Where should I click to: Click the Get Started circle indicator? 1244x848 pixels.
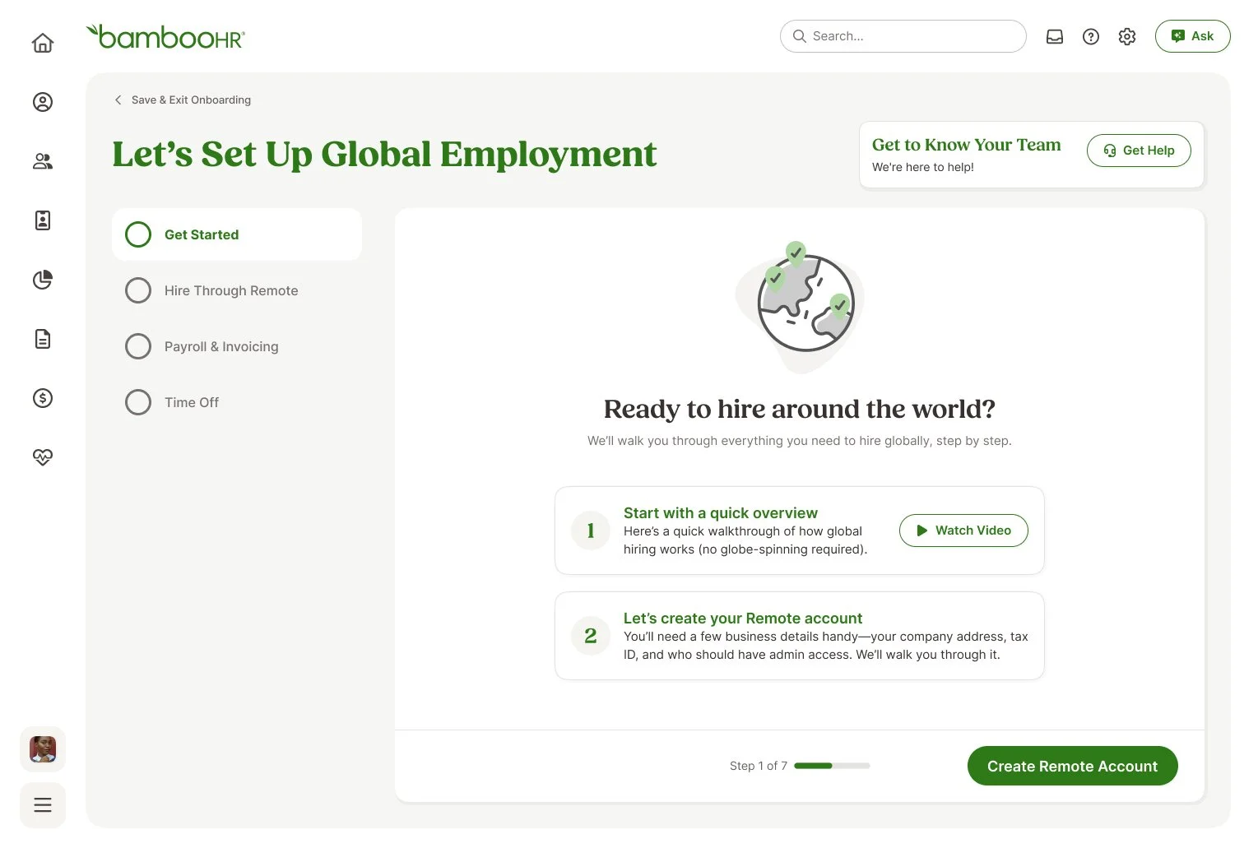(x=138, y=234)
